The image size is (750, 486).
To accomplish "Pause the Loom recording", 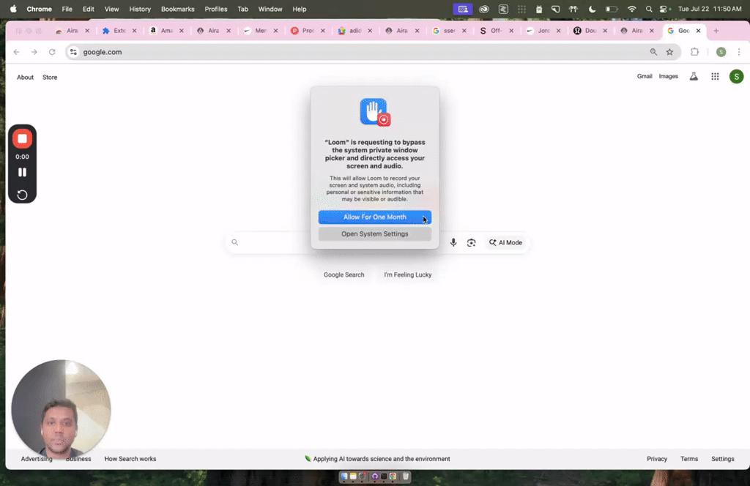I will coord(22,172).
